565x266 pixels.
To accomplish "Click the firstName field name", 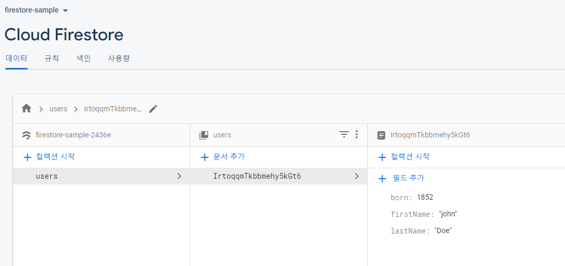I will click(413, 214).
